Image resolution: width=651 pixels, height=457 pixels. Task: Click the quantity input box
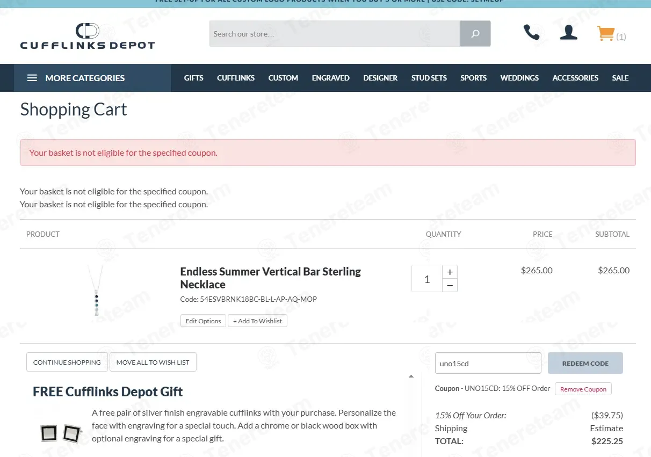pos(427,279)
